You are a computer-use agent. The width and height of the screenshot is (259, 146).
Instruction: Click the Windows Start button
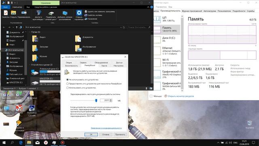4,142
